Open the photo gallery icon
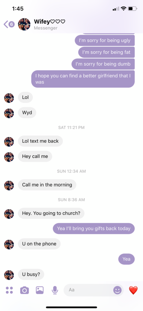 click(x=40, y=290)
